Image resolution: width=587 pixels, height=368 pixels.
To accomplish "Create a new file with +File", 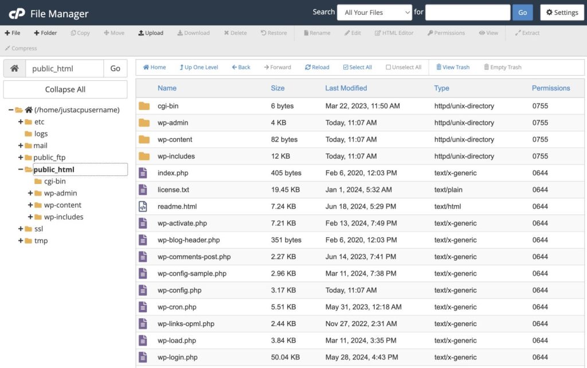I will pos(13,33).
